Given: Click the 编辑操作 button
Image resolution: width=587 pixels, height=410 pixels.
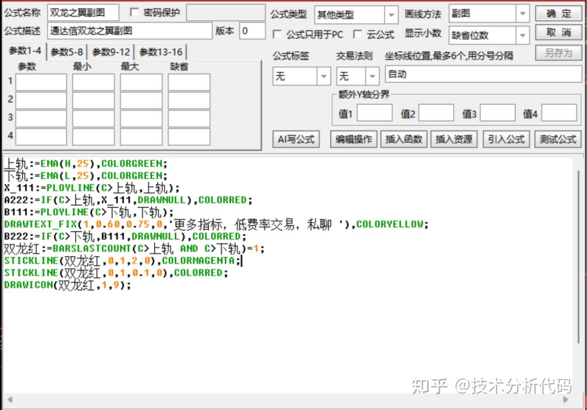Looking at the screenshot, I should 354,139.
